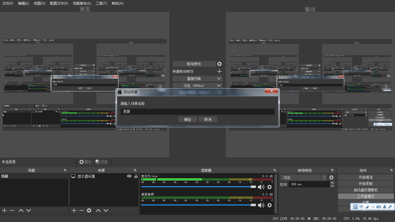This screenshot has height=222, width=395.
Task: Click the scene name input field
Action: point(197,112)
